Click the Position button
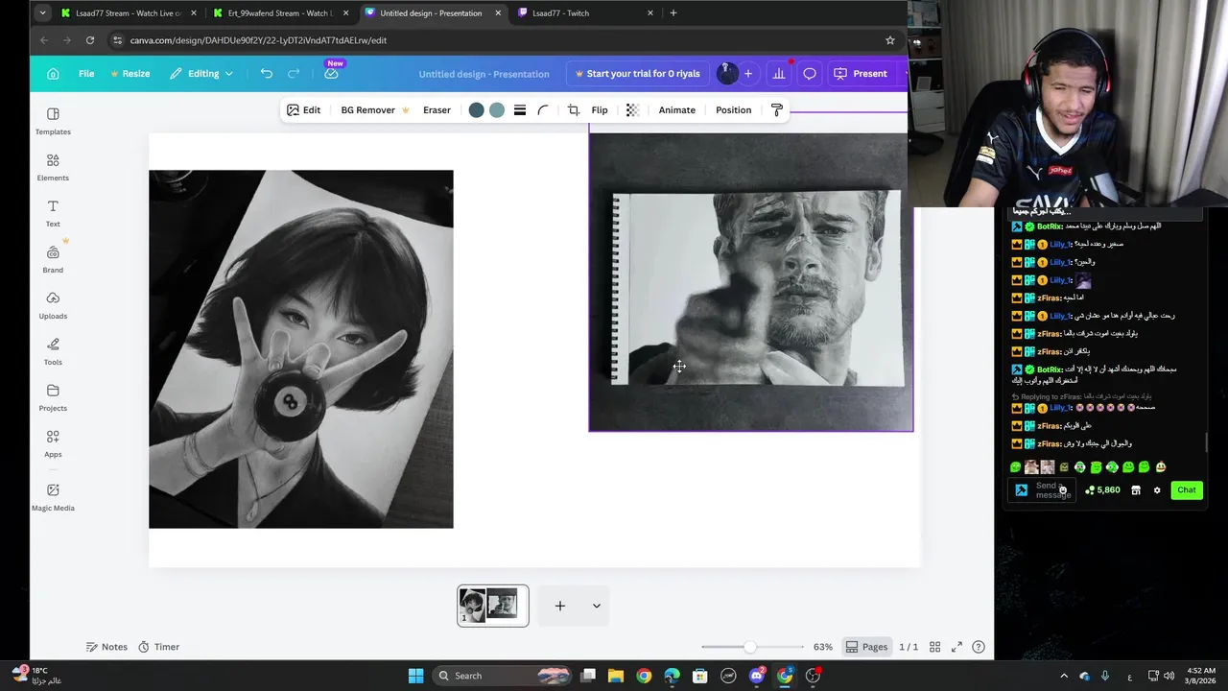This screenshot has height=691, width=1228. (734, 110)
